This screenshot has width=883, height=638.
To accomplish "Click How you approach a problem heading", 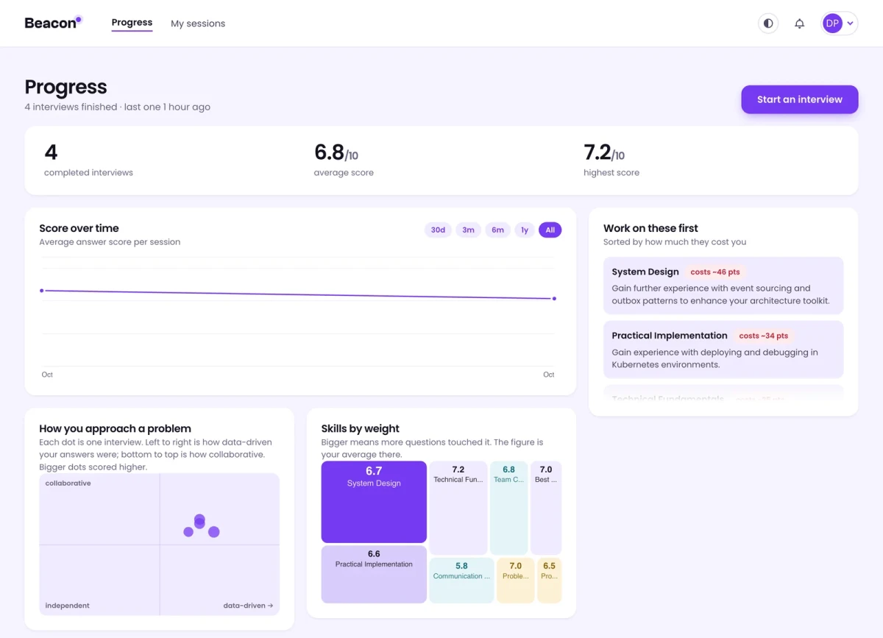I will [x=115, y=428].
